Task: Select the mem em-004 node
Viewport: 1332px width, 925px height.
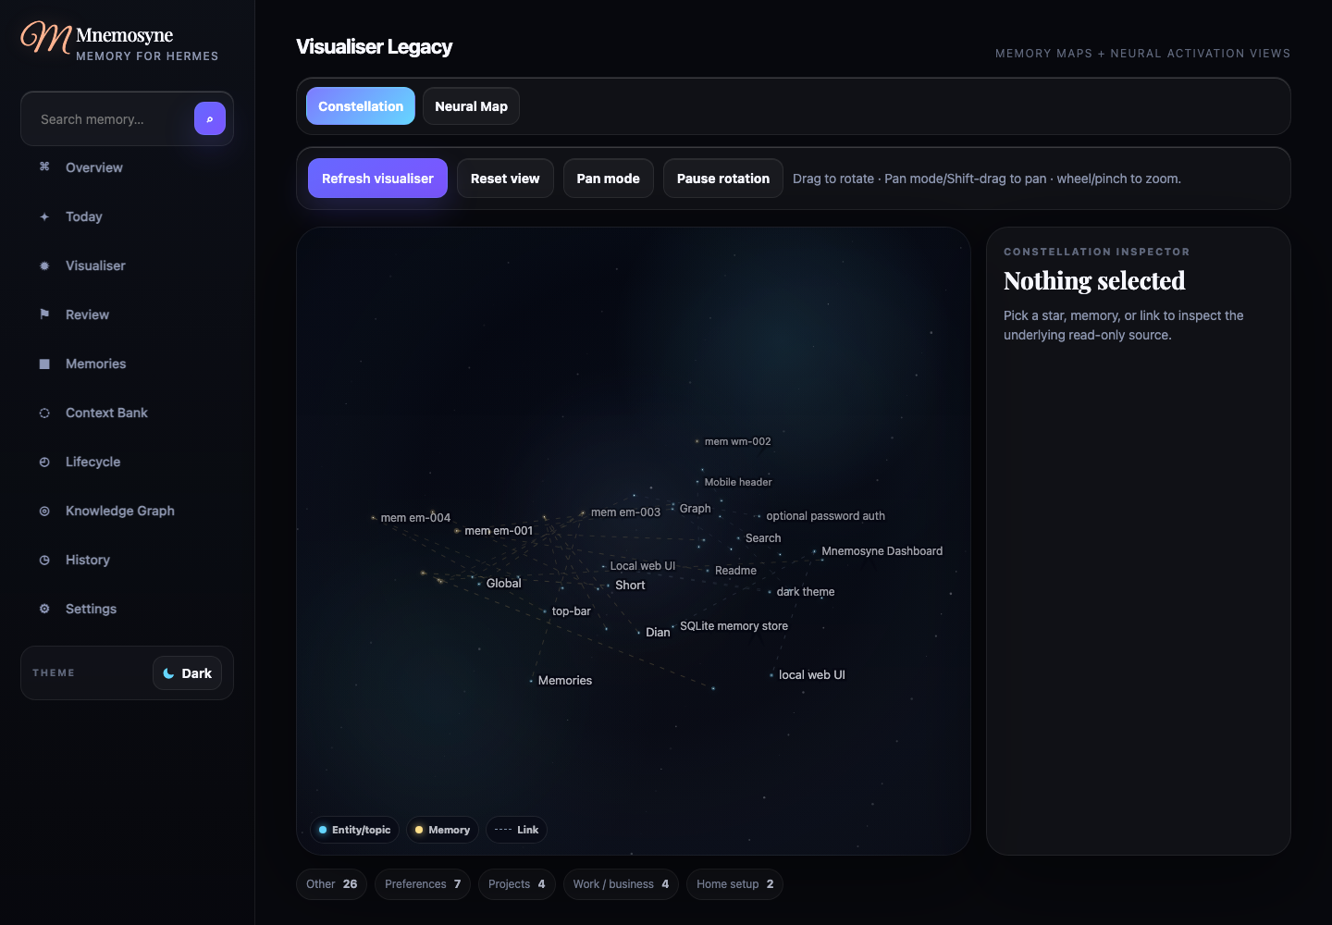Action: [374, 518]
